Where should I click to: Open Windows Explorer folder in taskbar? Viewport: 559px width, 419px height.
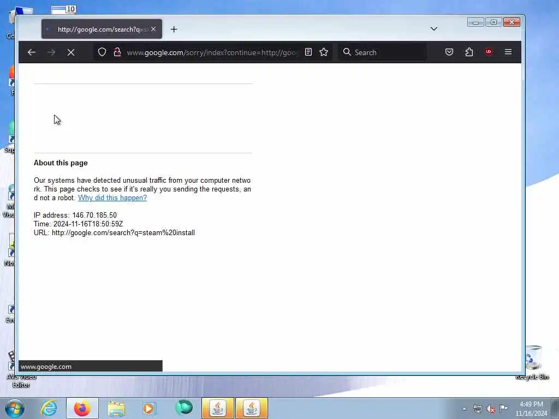pyautogui.click(x=116, y=408)
